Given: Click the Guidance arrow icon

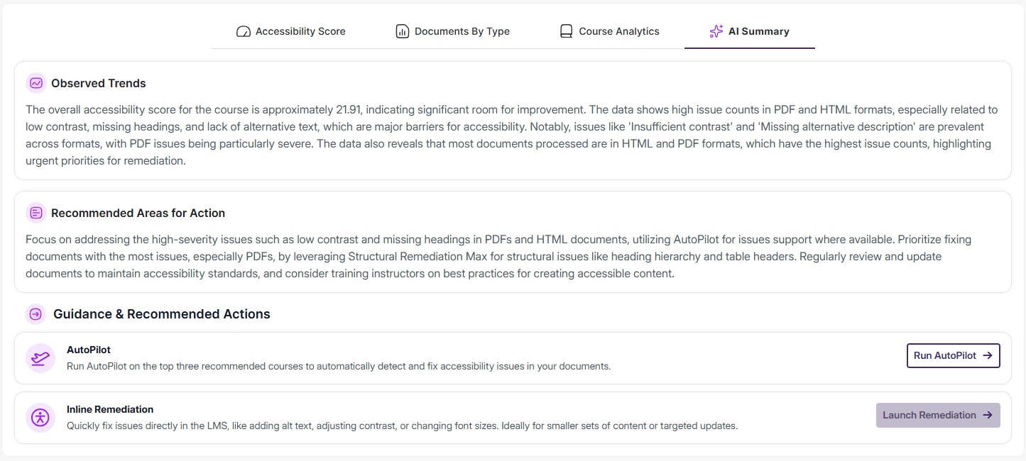Looking at the screenshot, I should pos(36,313).
